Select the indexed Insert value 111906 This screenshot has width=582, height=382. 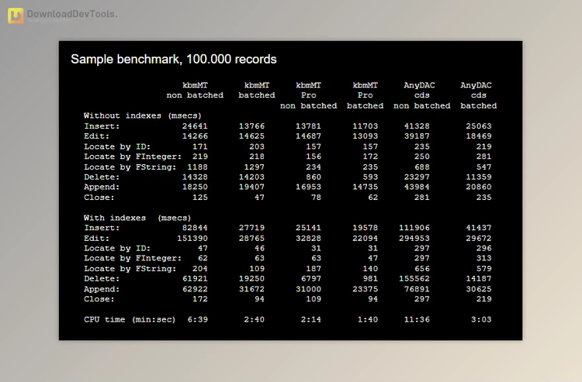tap(414, 228)
